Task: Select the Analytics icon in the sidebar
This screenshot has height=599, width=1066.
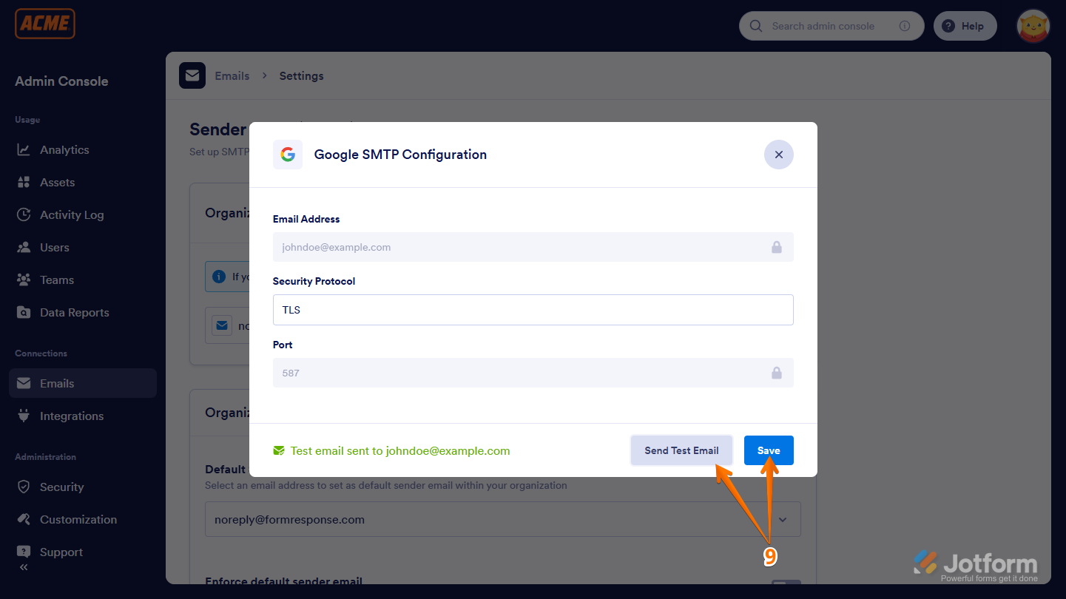Action: pos(24,149)
